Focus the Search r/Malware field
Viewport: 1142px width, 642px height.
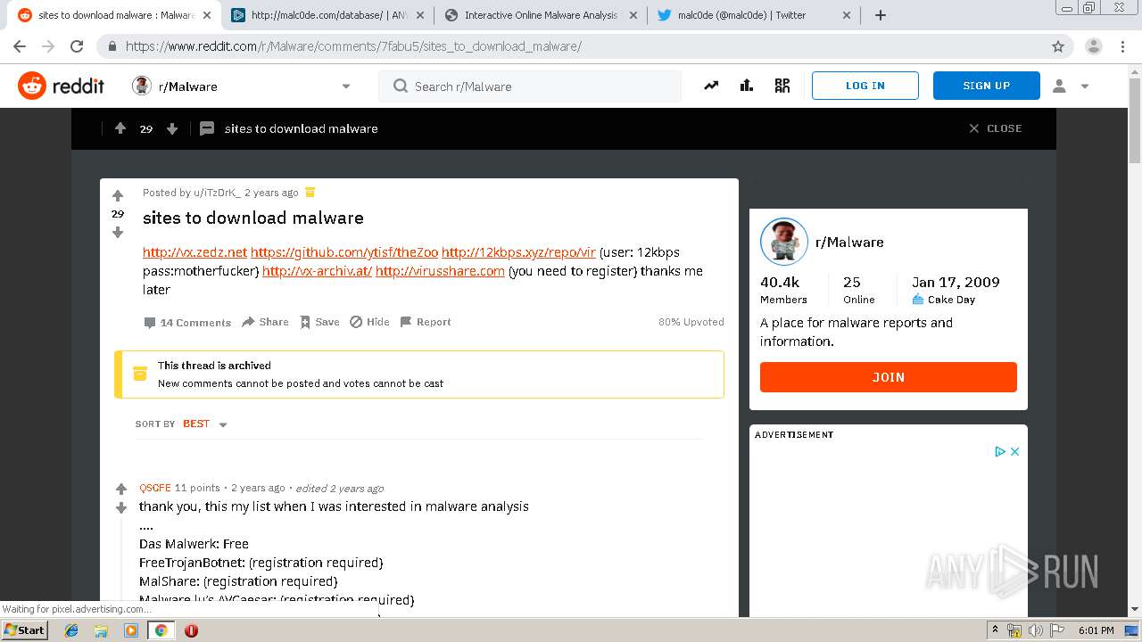(x=530, y=86)
